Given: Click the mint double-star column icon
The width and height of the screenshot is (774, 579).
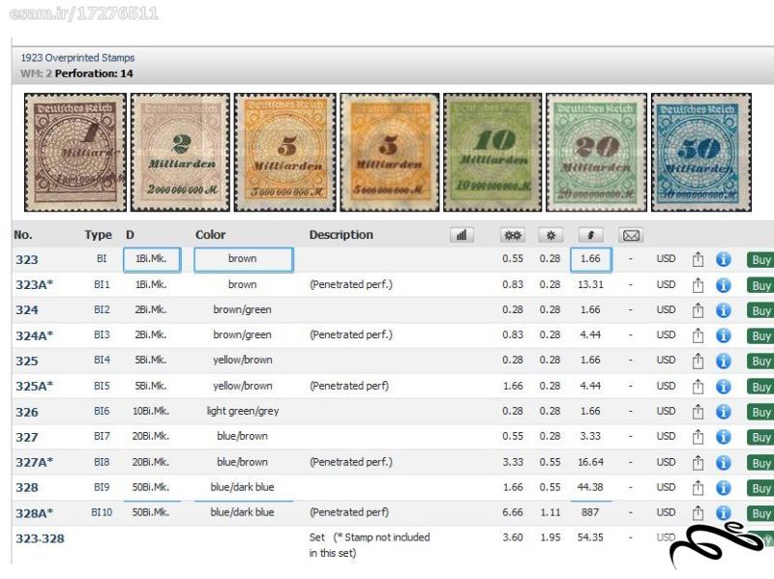Looking at the screenshot, I should (513, 235).
